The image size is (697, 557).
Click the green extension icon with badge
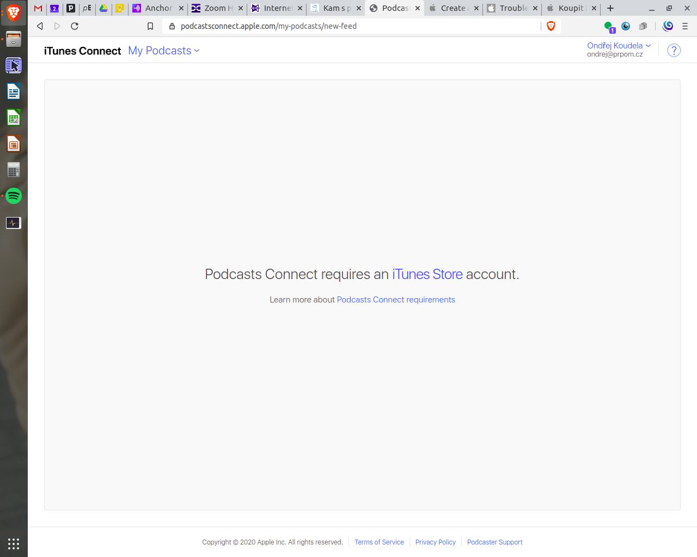coord(609,27)
